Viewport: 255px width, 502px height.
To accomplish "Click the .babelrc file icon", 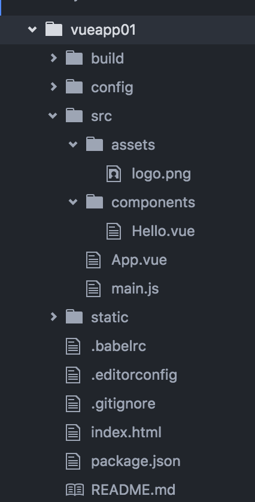I will pyautogui.click(x=73, y=346).
